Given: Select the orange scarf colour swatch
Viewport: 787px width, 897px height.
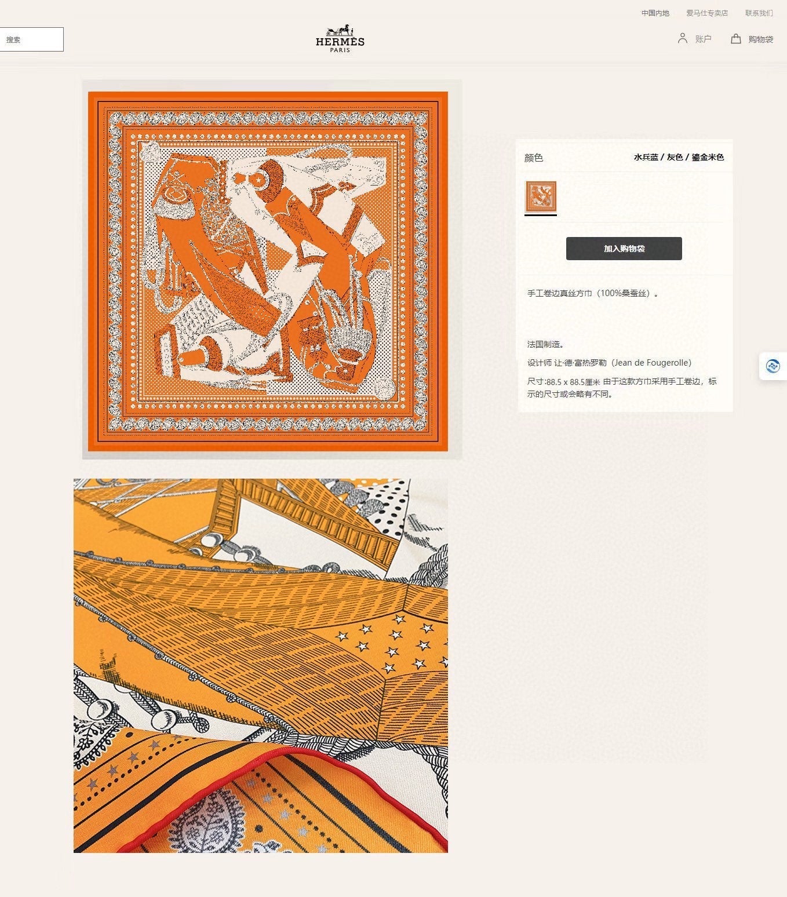Looking at the screenshot, I should click(541, 196).
